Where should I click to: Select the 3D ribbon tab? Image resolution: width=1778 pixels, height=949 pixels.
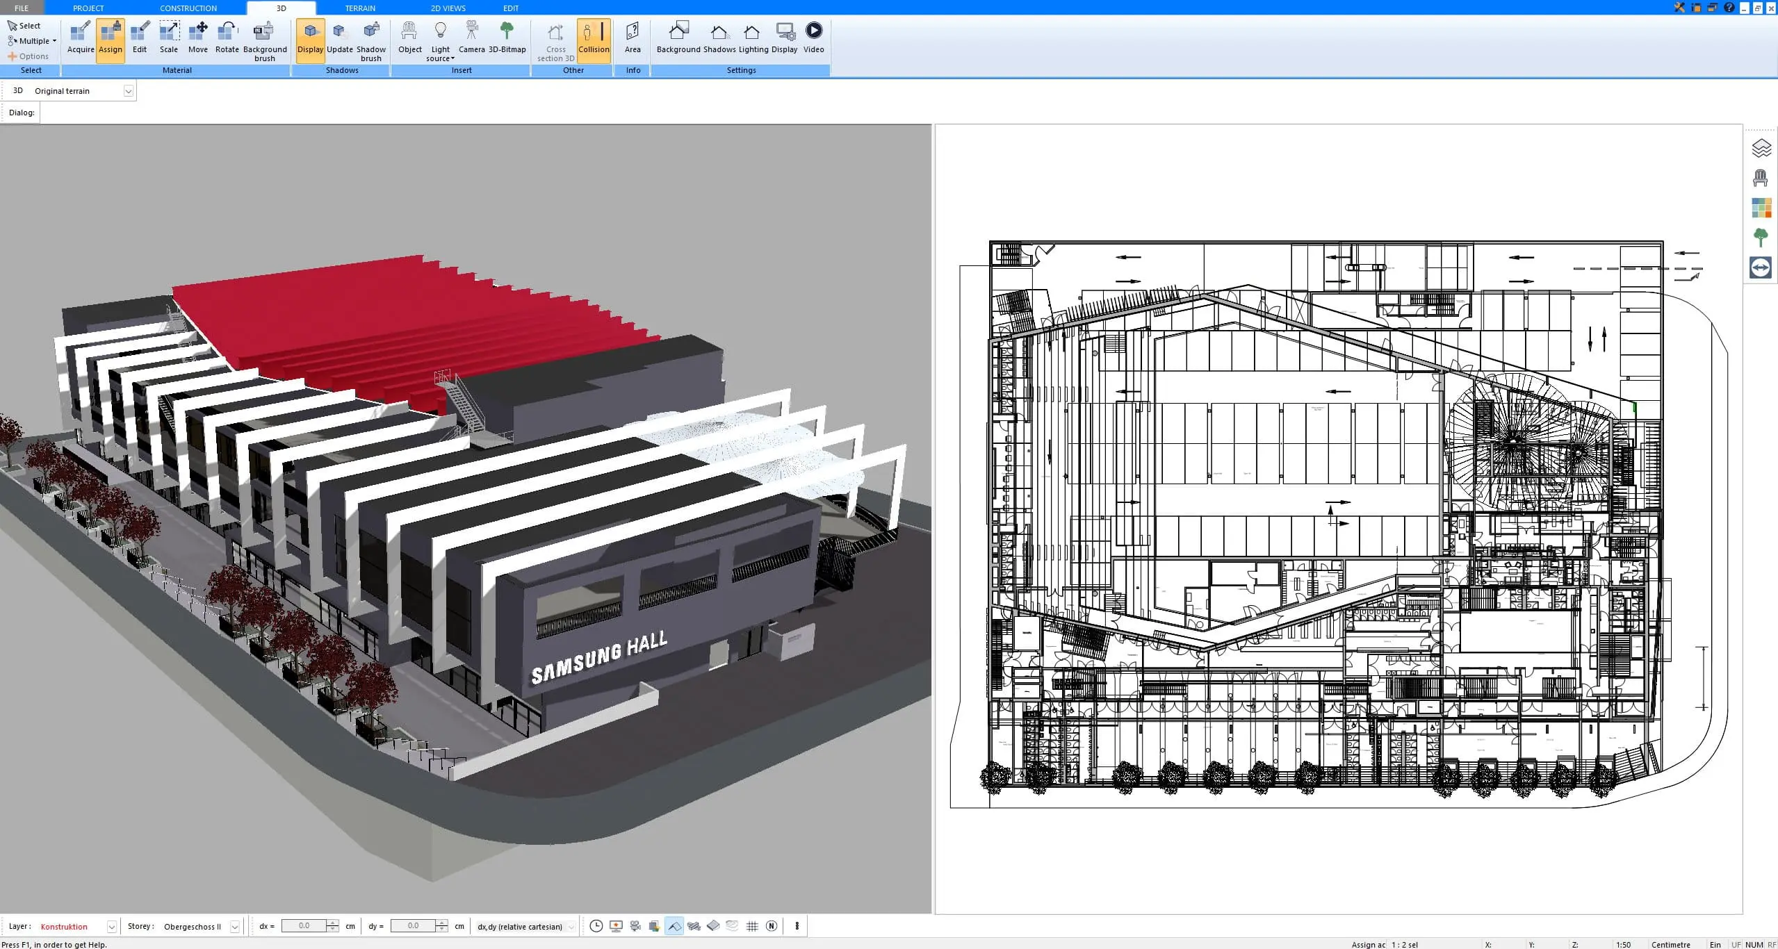tap(282, 8)
